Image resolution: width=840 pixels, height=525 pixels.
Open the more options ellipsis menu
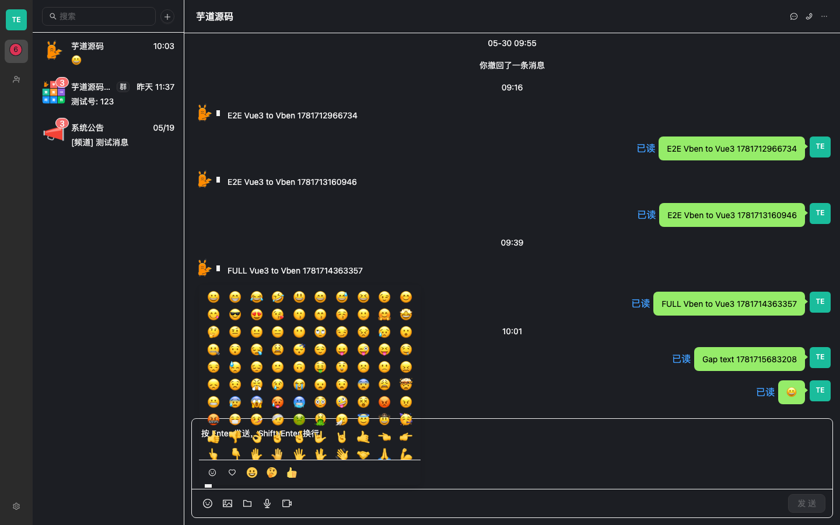824,16
